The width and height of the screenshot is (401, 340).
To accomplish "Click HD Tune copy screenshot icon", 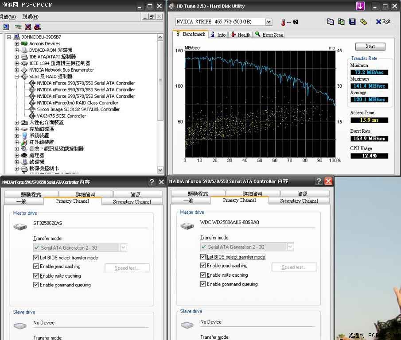I will 341,22.
